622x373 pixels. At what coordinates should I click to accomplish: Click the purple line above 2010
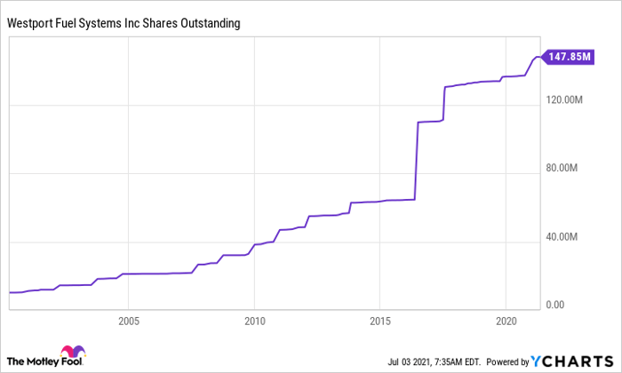(x=254, y=245)
